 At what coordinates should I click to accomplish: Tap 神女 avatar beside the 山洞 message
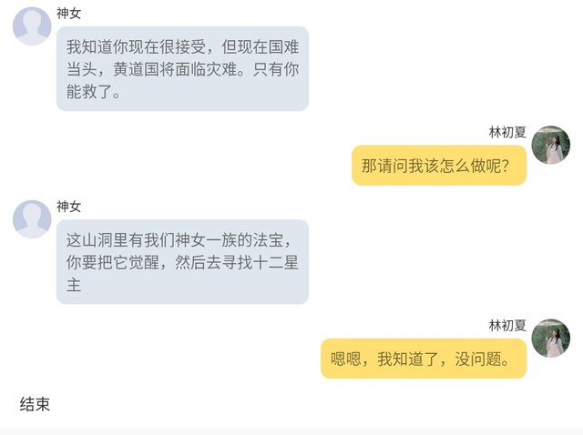(32, 219)
